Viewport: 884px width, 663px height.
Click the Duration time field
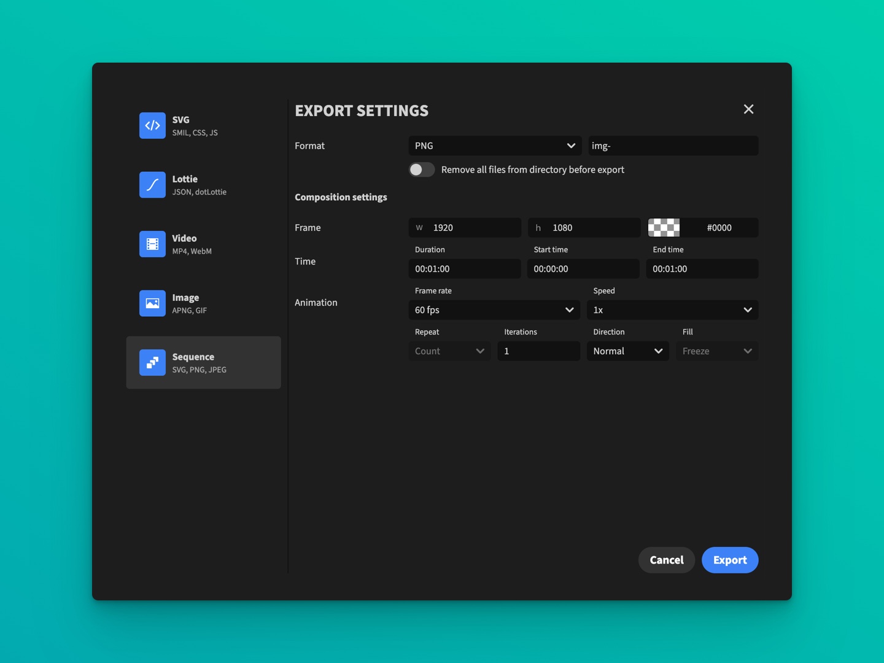[465, 269]
